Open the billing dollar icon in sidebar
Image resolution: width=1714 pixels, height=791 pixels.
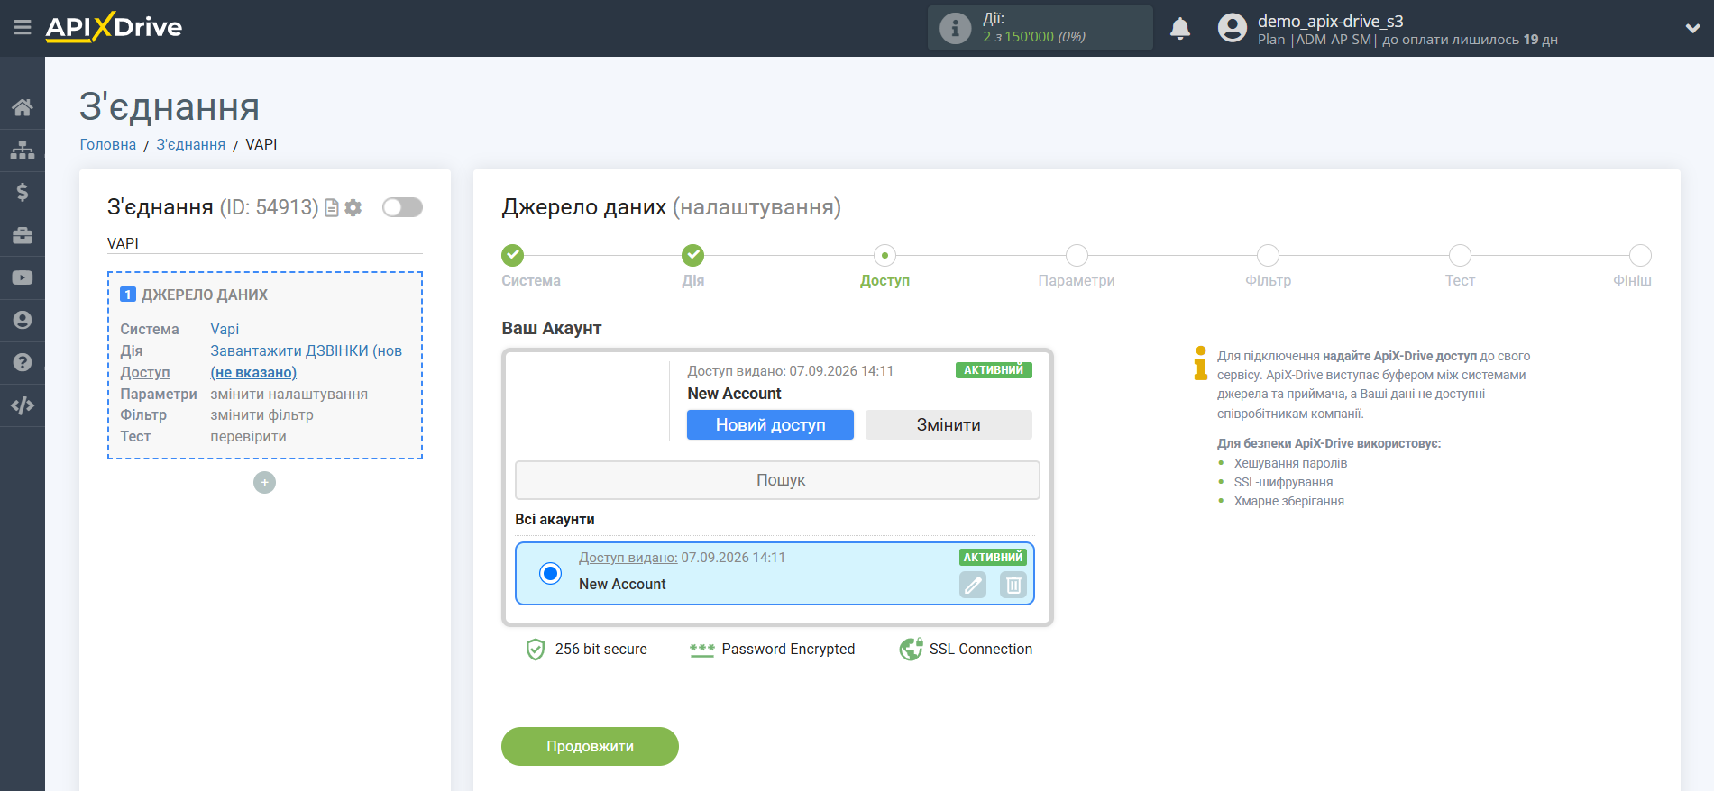coord(23,192)
